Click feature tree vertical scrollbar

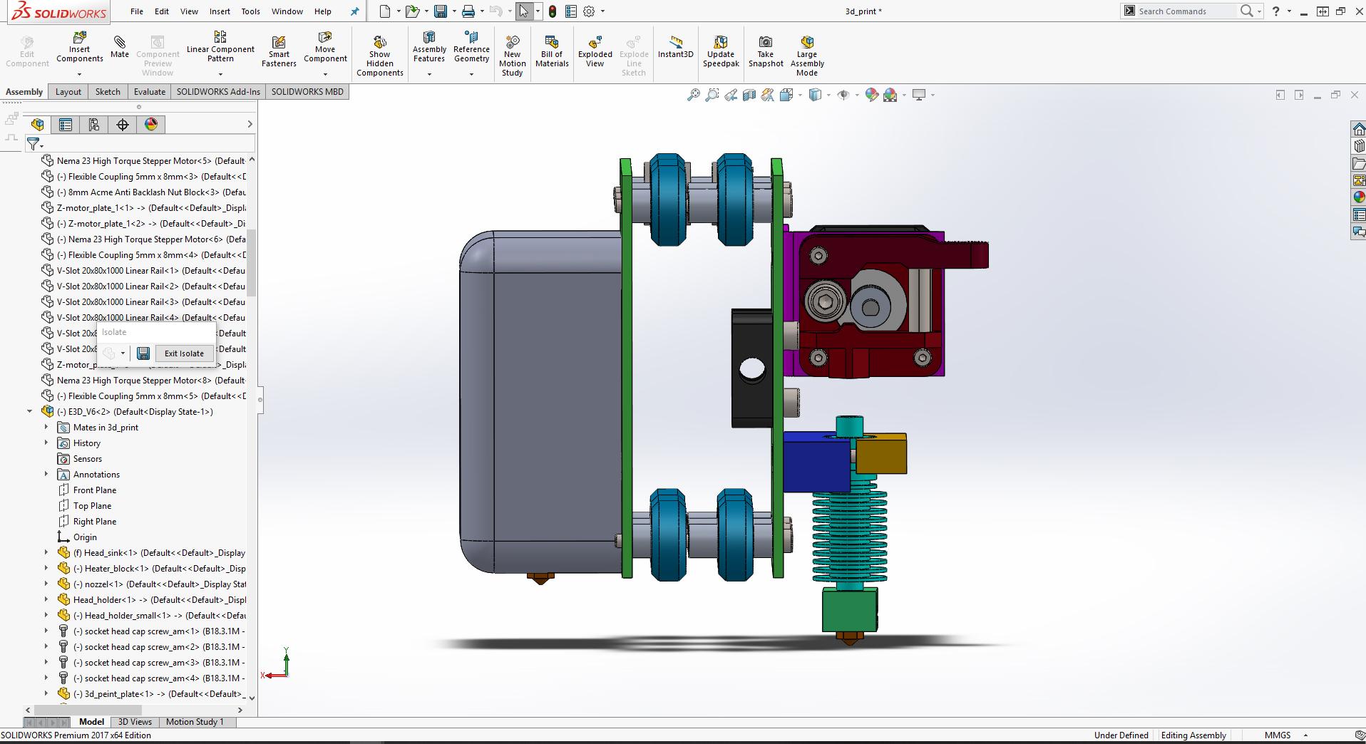coord(251,264)
